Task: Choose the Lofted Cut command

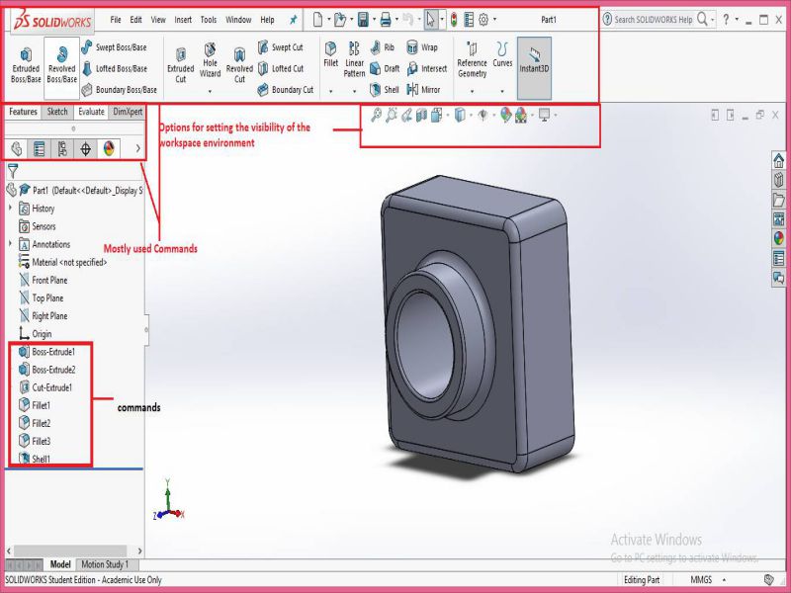Action: [281, 68]
